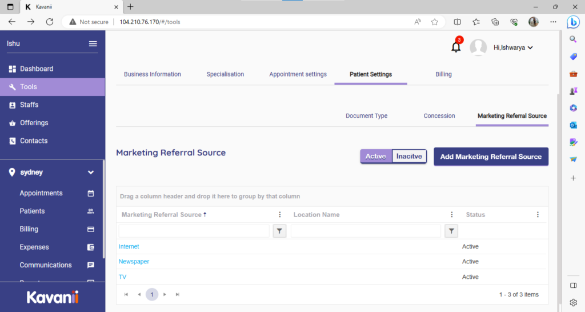Click the notification bell icon

click(x=456, y=47)
